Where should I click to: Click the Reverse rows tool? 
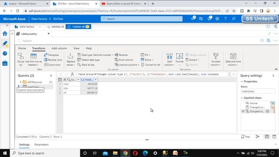(x=53, y=60)
